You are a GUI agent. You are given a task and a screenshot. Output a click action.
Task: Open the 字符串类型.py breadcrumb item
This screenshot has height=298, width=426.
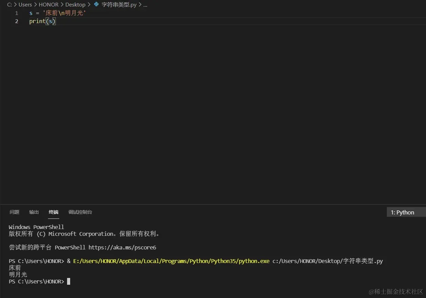(119, 4)
